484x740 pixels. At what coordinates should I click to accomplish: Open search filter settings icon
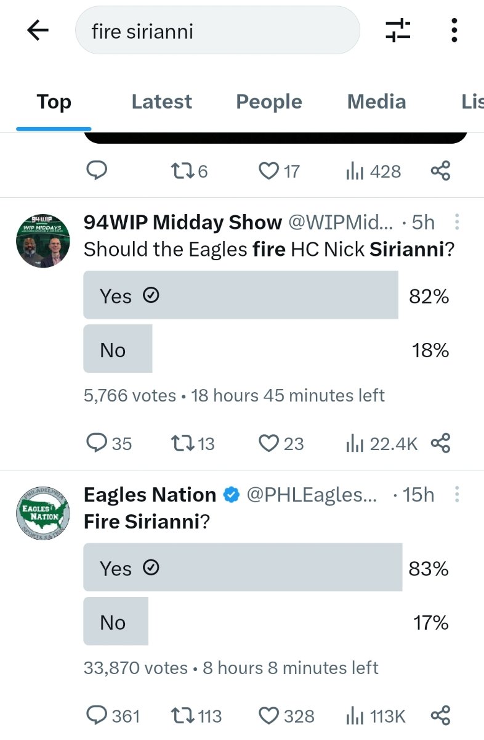398,30
